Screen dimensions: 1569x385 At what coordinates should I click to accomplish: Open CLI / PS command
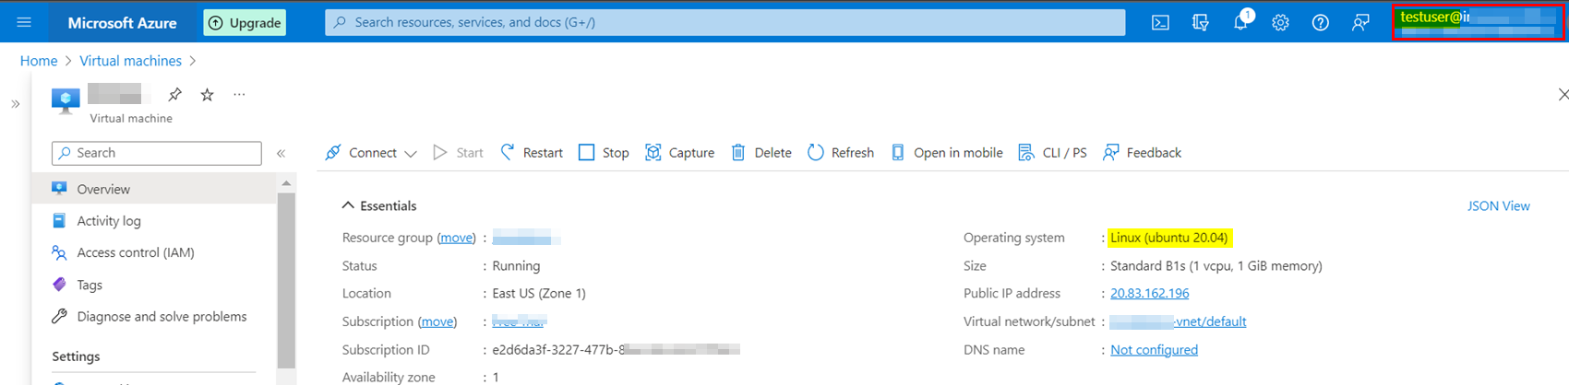point(1052,153)
